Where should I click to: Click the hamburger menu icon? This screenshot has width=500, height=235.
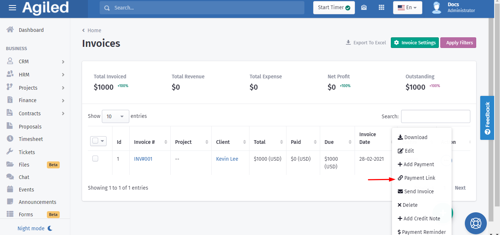click(12, 8)
